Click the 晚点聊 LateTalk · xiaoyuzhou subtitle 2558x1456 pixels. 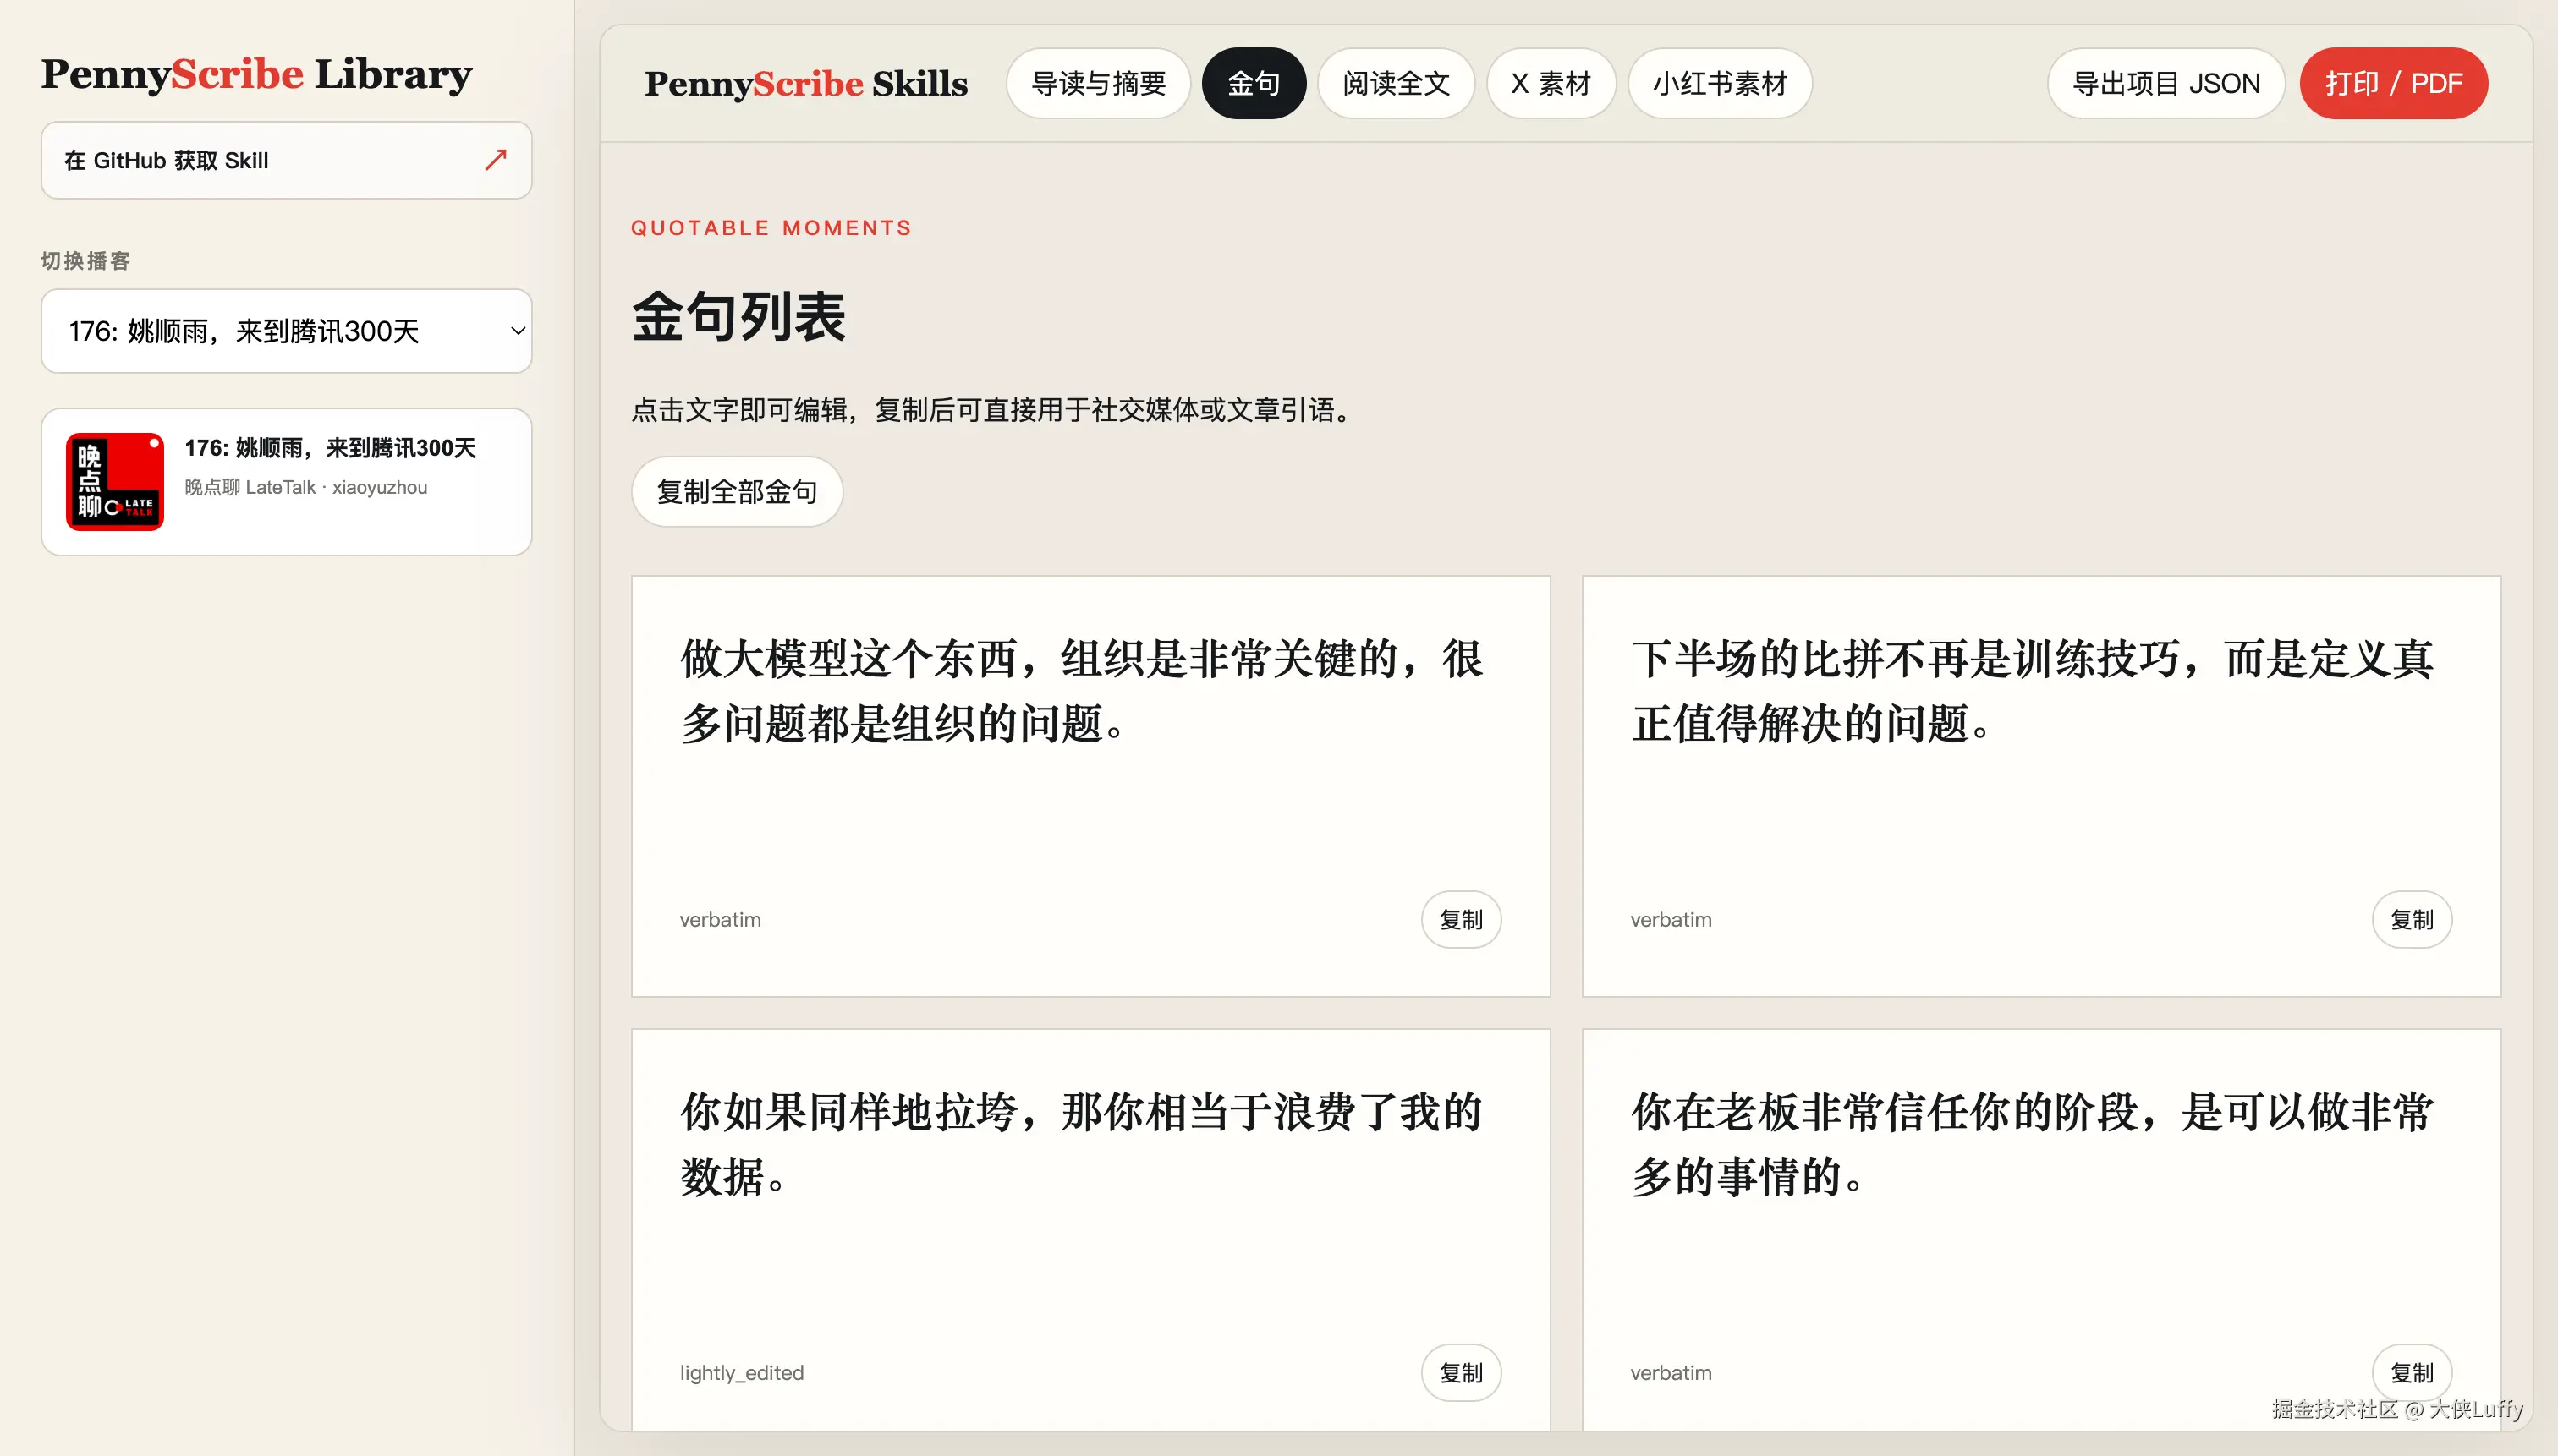pyautogui.click(x=305, y=487)
